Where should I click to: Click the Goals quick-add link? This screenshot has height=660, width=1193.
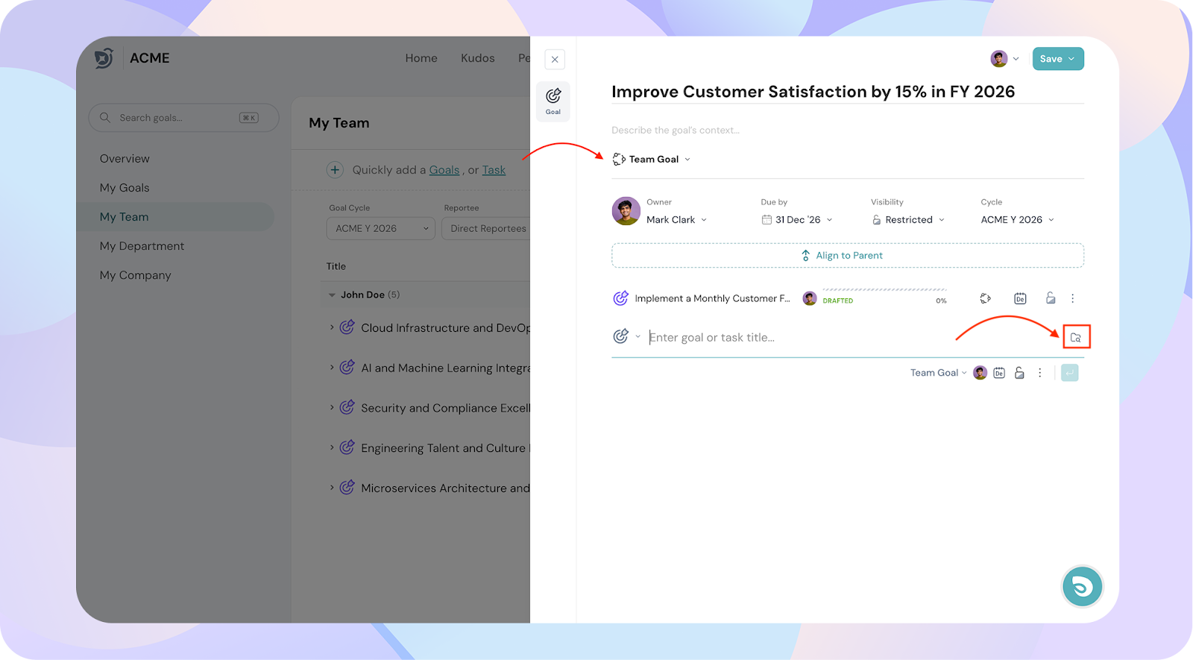pos(444,170)
